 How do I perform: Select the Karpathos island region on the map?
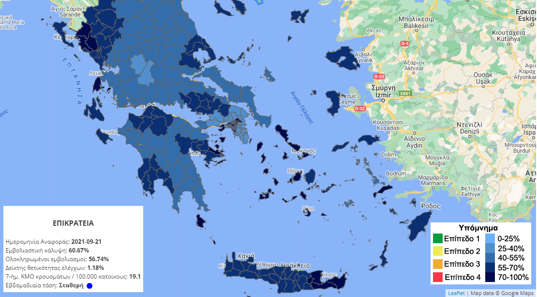(x=384, y=254)
